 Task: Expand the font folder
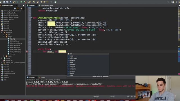pos(4,35)
